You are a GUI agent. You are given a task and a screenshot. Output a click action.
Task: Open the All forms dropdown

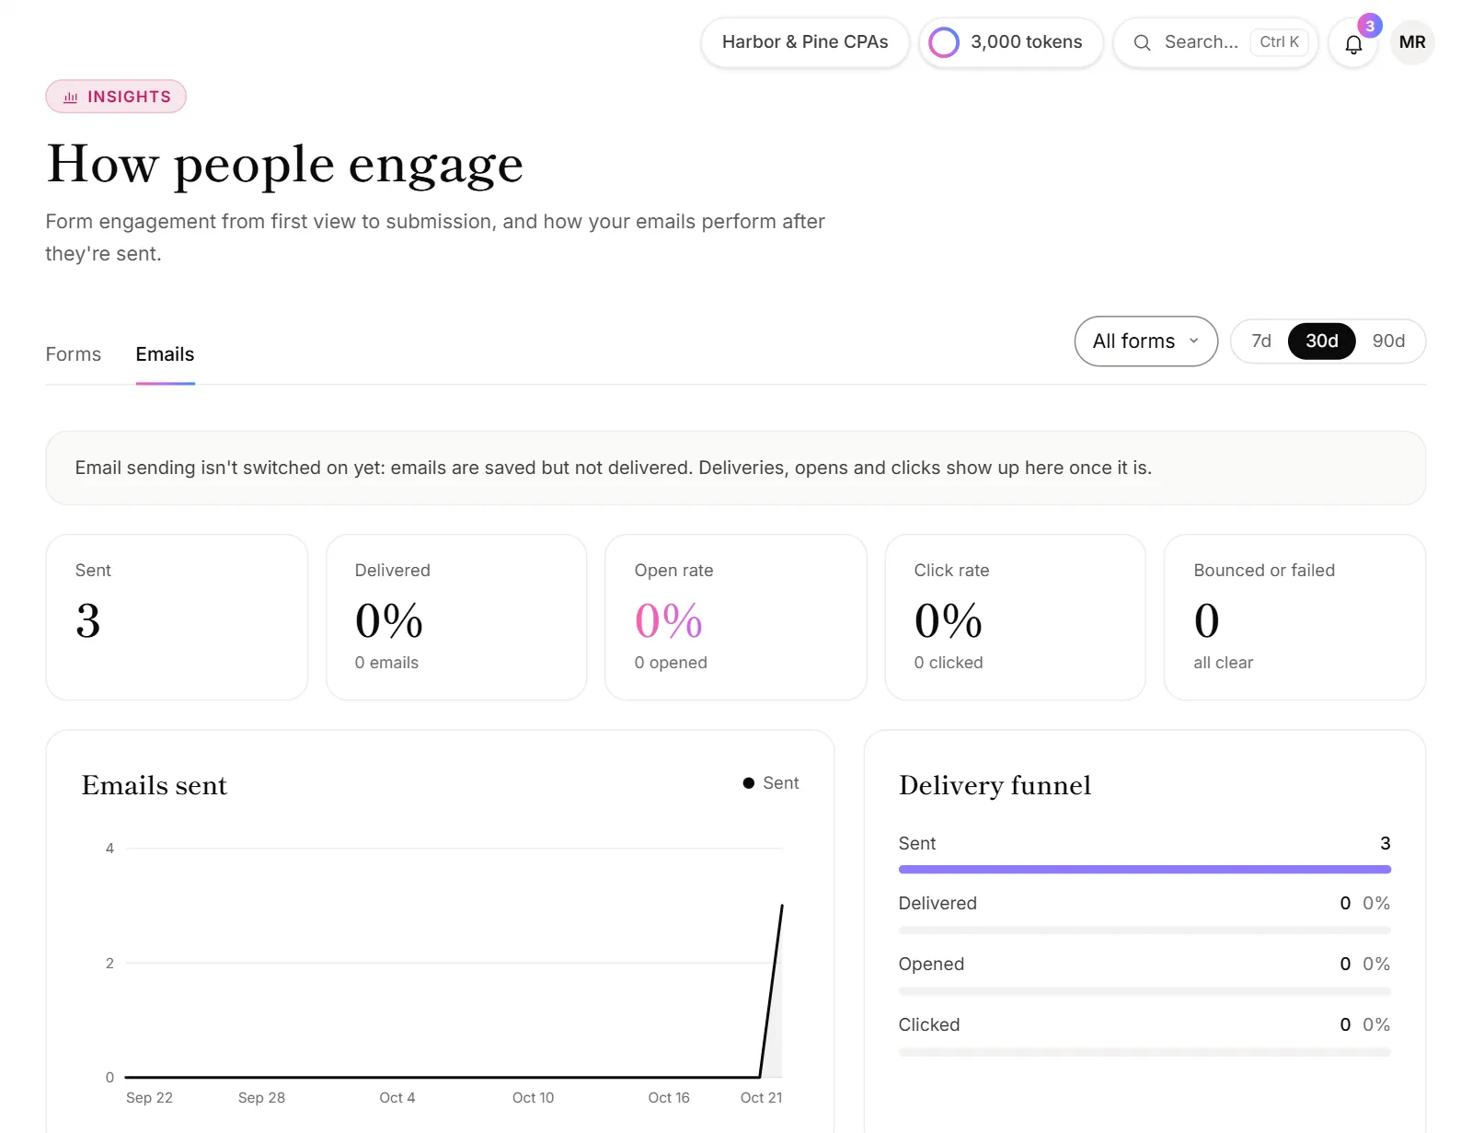1146,341
